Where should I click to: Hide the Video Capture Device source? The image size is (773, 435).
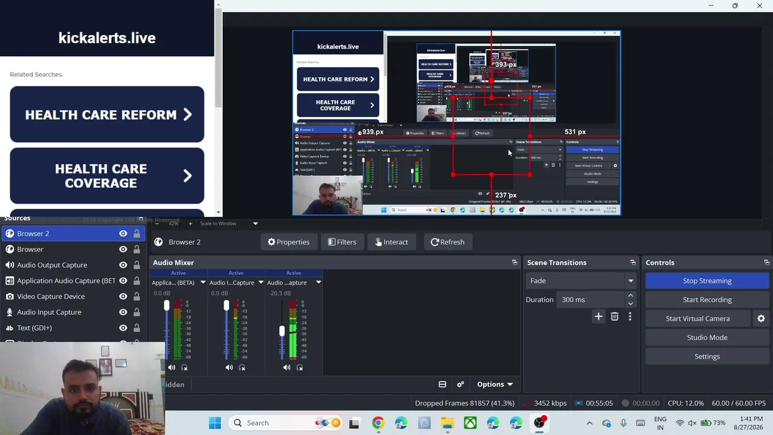pyautogui.click(x=123, y=296)
